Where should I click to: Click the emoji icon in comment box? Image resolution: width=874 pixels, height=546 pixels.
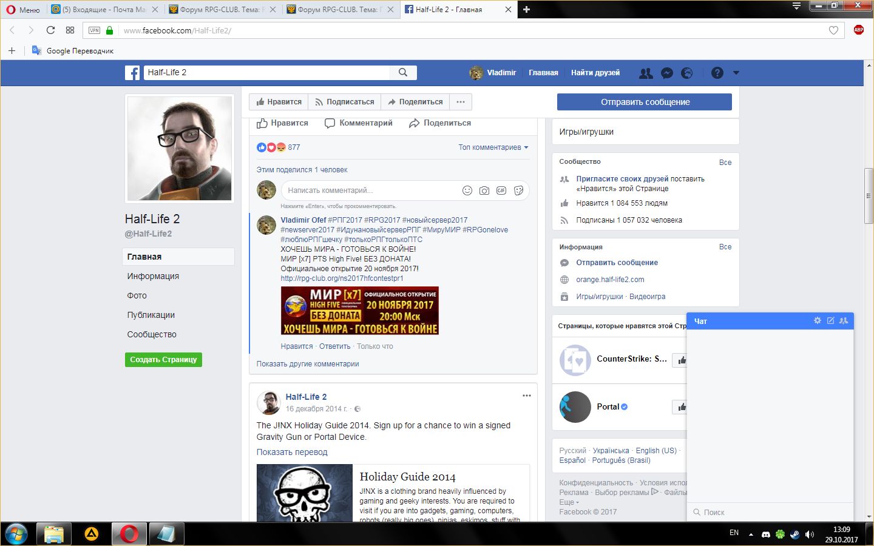(467, 190)
